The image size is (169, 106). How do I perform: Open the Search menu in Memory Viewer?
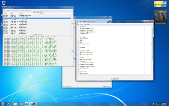pos(8,10)
